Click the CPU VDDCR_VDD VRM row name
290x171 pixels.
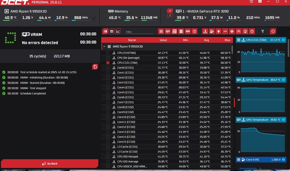(x=132, y=166)
